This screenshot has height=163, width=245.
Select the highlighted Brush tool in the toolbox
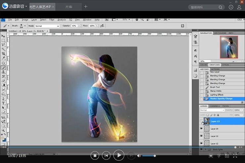(x=3, y=68)
